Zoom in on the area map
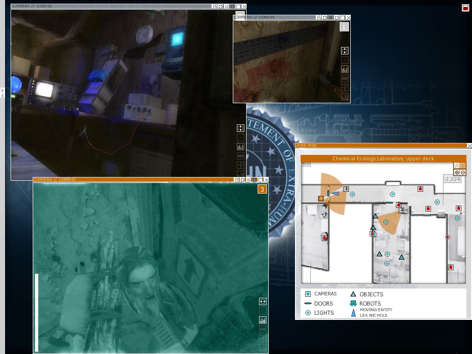 click(x=457, y=172)
